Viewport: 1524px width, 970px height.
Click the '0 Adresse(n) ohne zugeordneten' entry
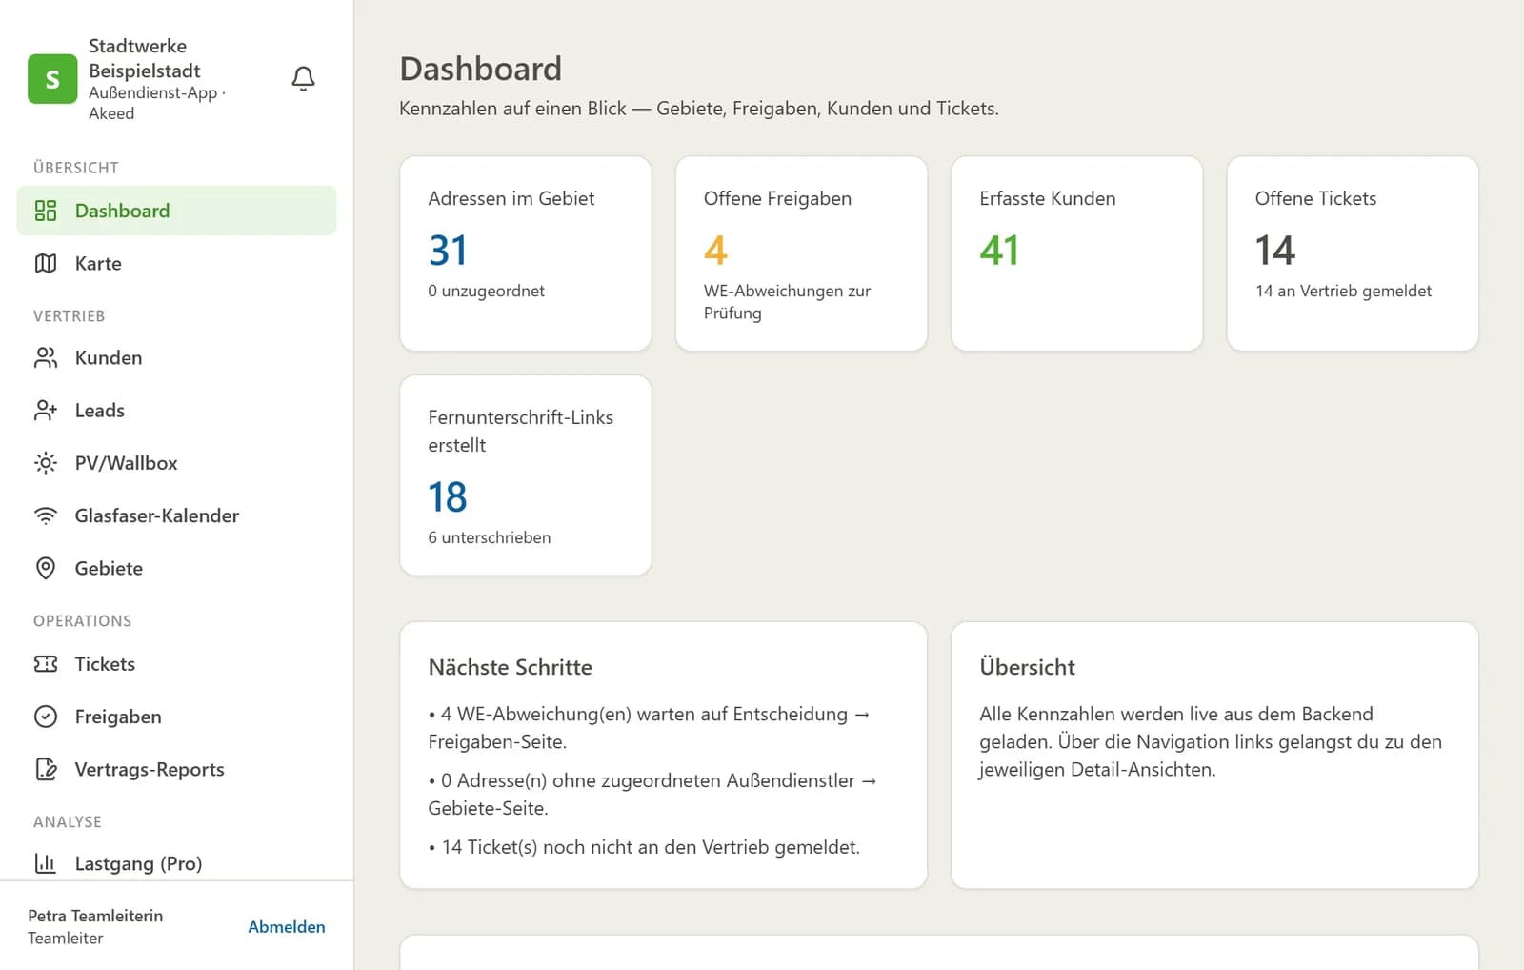tap(652, 794)
